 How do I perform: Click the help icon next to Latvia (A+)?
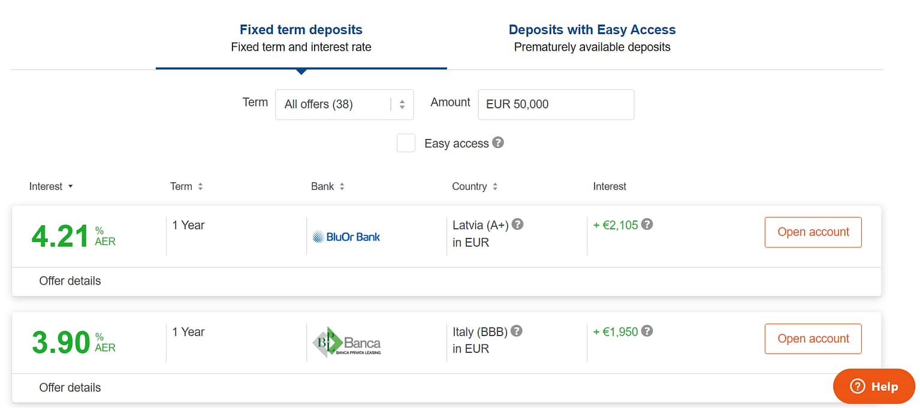point(517,224)
